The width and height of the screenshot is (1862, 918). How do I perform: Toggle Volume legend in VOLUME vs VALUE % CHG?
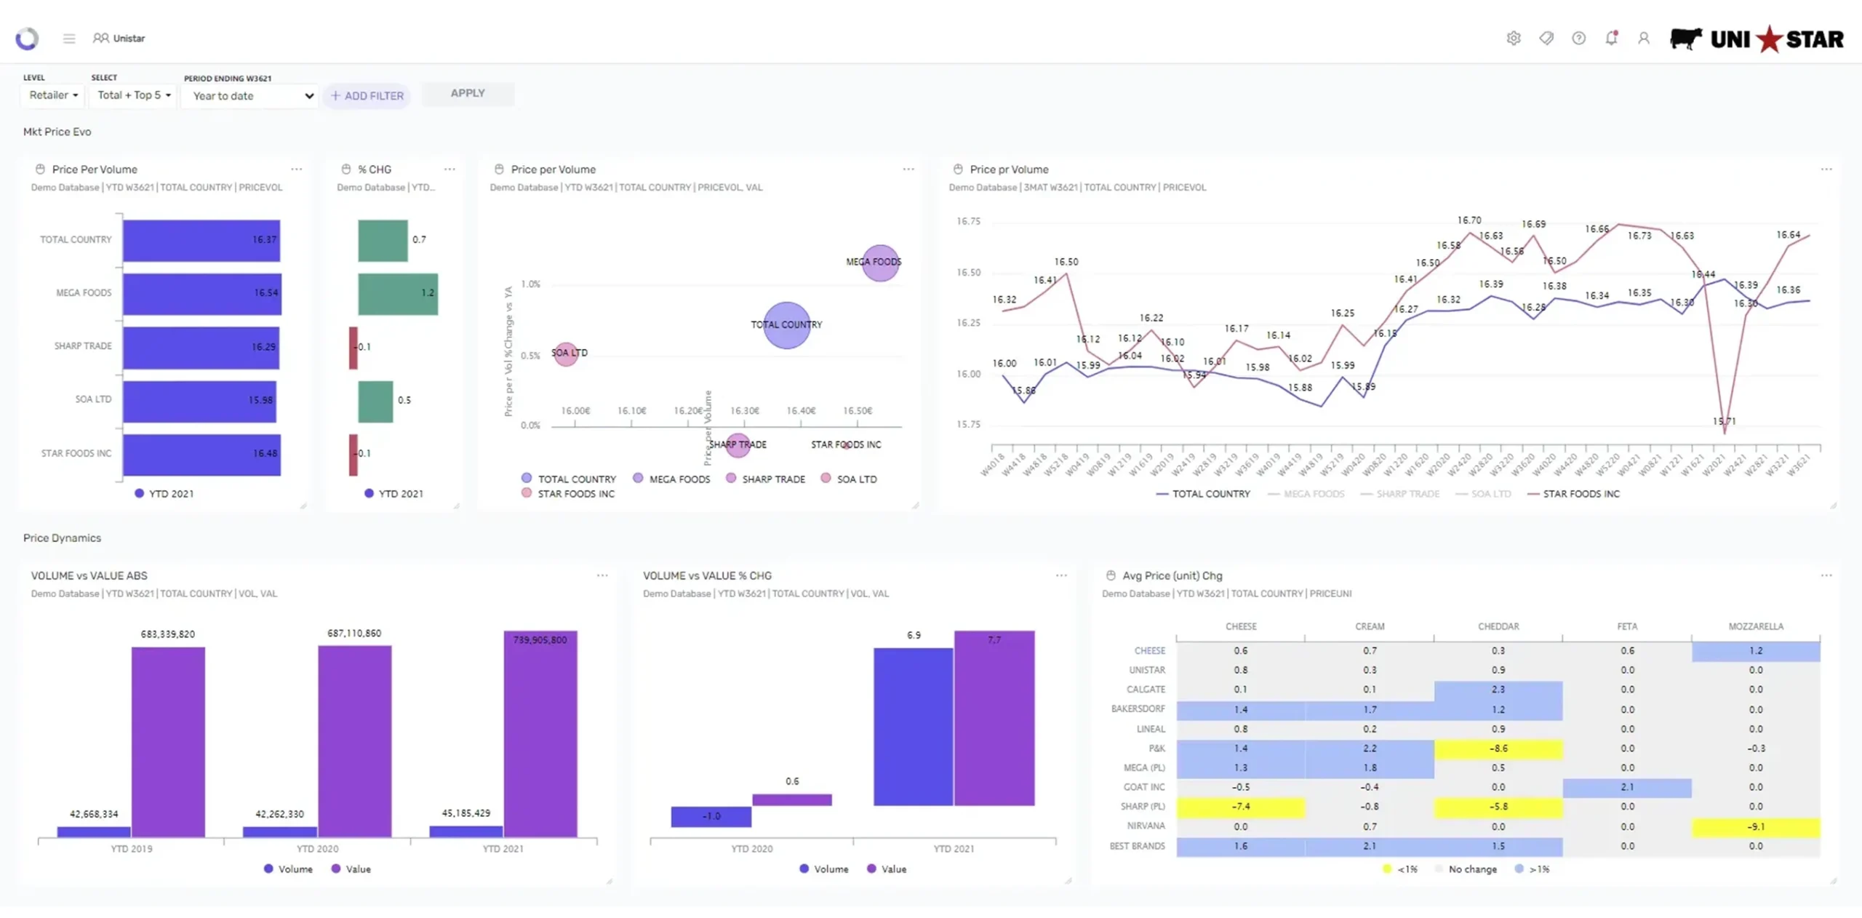pyautogui.click(x=823, y=869)
